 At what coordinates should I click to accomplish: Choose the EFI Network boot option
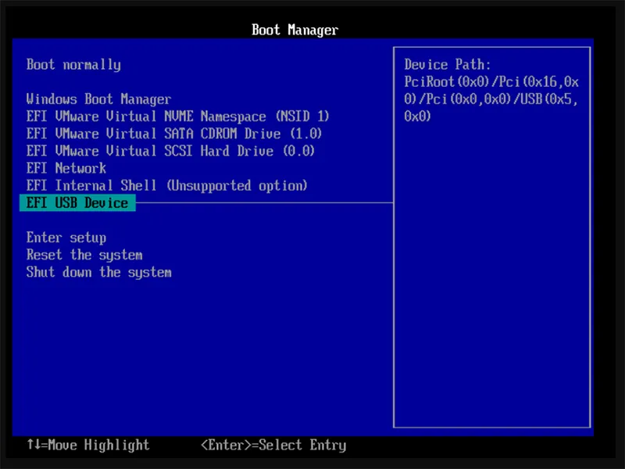[66, 168]
